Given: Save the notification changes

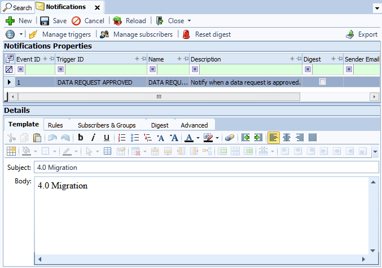Looking at the screenshot, I should click(53, 21).
